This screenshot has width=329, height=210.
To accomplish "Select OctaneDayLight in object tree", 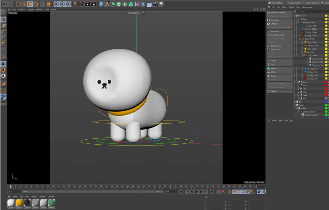I will coord(311,115).
